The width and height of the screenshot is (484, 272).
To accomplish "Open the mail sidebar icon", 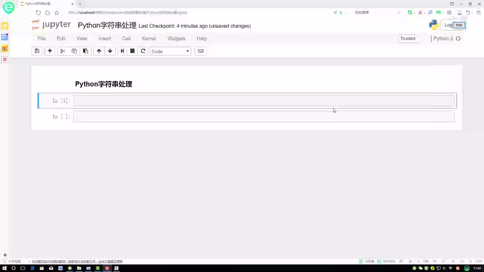I will 5,60.
